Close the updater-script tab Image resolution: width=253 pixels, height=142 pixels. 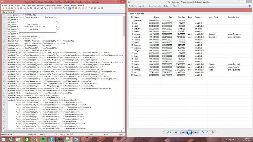14,12
